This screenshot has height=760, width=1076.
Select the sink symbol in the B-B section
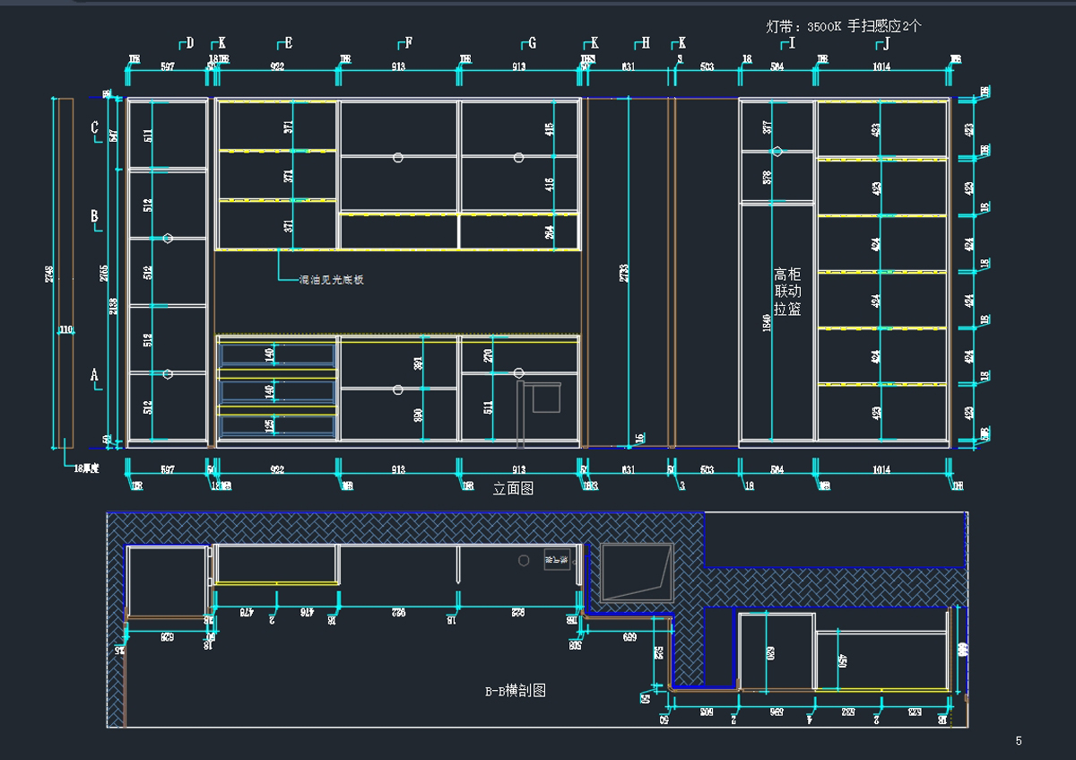(638, 572)
